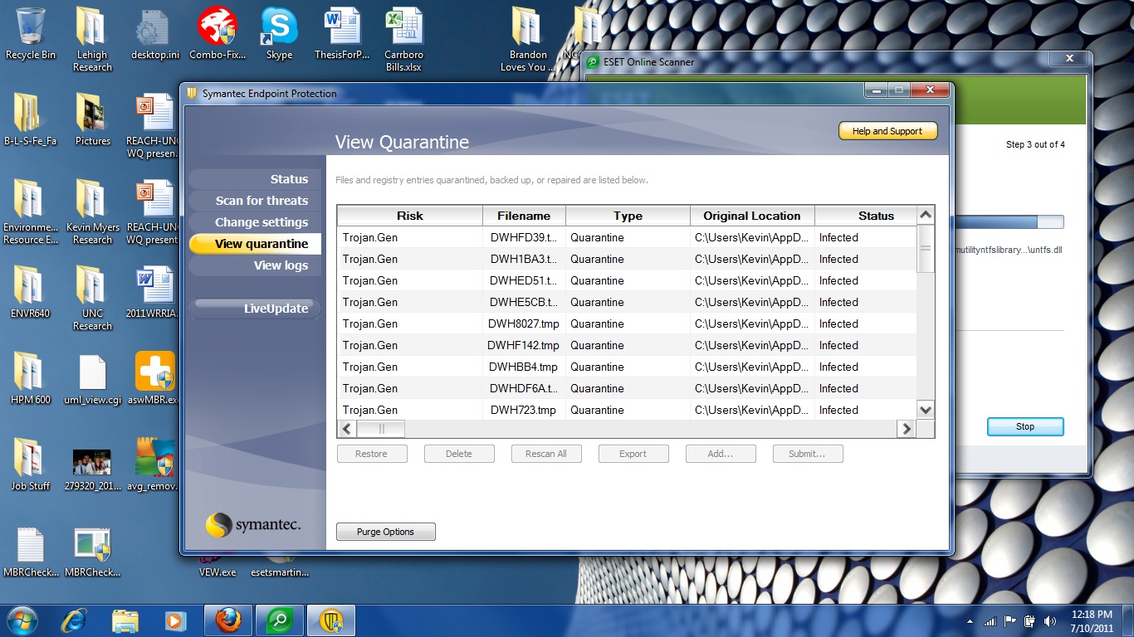Screen dimensions: 1134x637
Task: Sort by the Filename column header
Action: tap(524, 216)
